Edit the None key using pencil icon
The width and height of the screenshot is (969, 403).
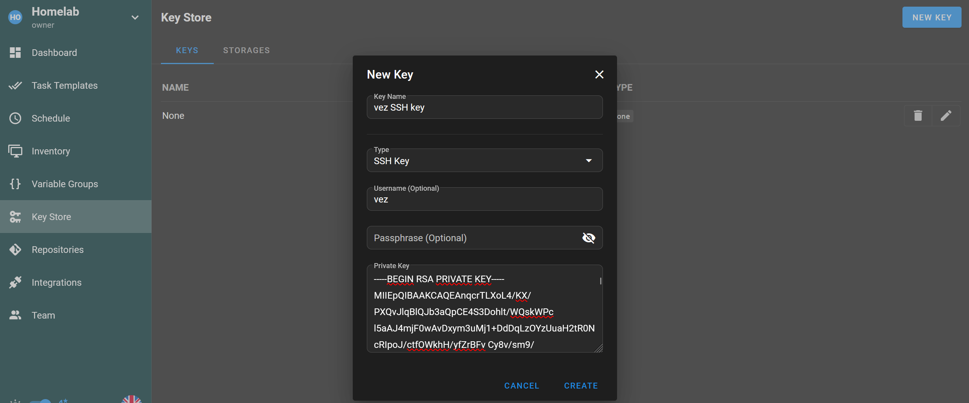(946, 116)
